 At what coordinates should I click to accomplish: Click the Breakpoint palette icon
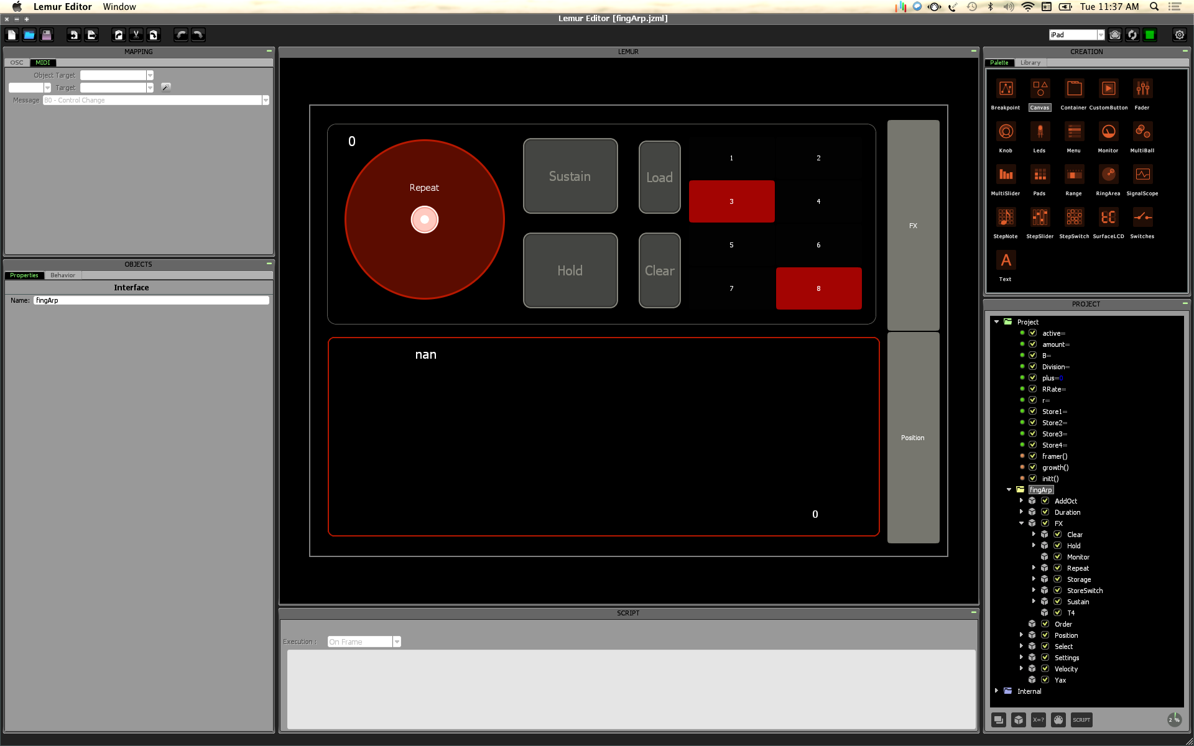coord(1006,89)
